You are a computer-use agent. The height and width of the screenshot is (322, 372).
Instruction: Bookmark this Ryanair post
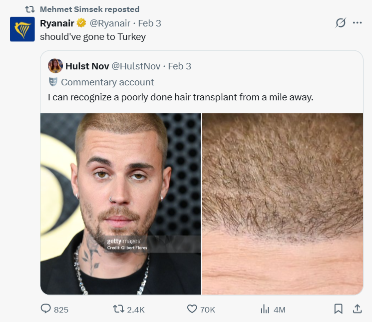(x=338, y=309)
